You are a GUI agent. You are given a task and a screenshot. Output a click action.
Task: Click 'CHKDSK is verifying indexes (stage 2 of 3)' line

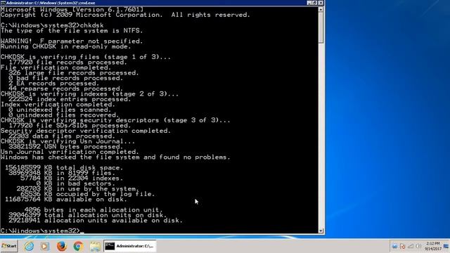89,94
